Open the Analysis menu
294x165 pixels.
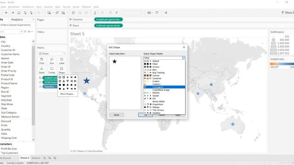[x=48, y=7]
